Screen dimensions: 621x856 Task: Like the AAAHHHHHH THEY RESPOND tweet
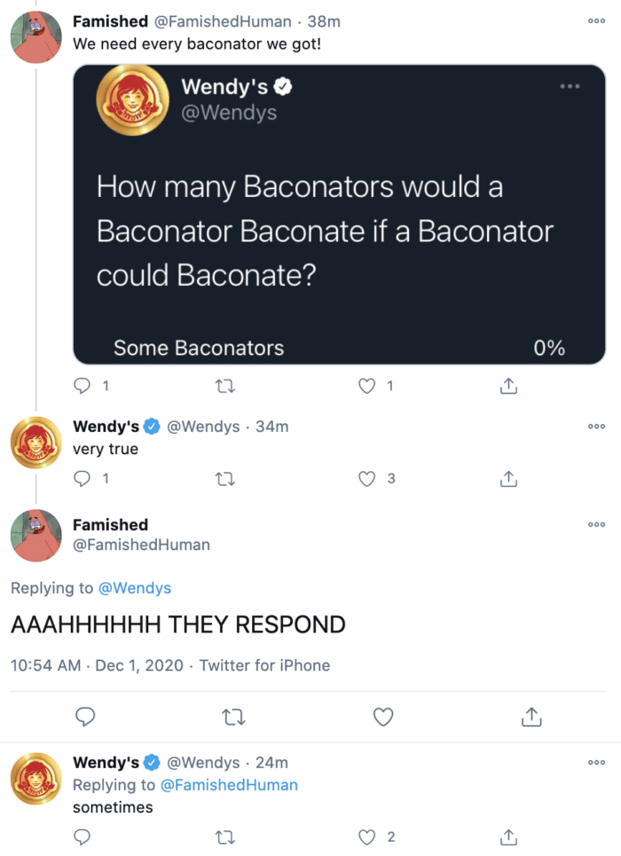pos(383,717)
